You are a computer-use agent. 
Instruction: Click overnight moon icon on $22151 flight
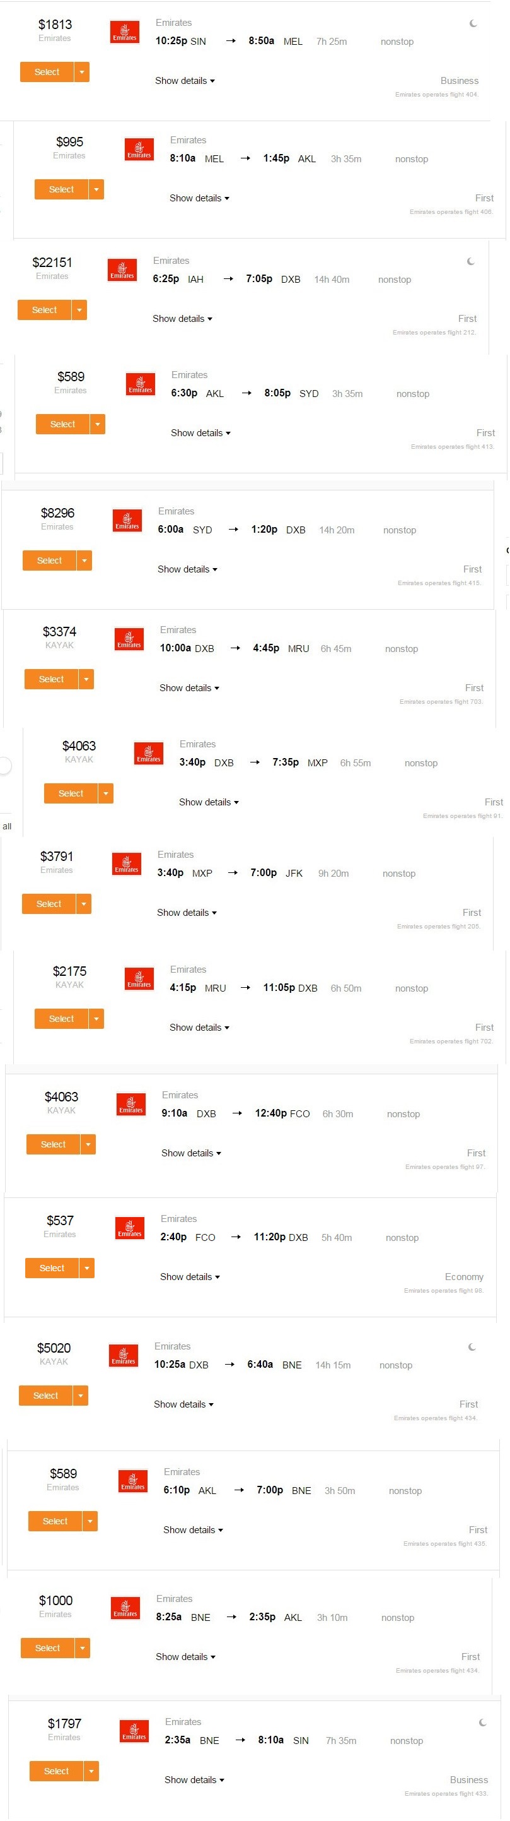coord(470,261)
